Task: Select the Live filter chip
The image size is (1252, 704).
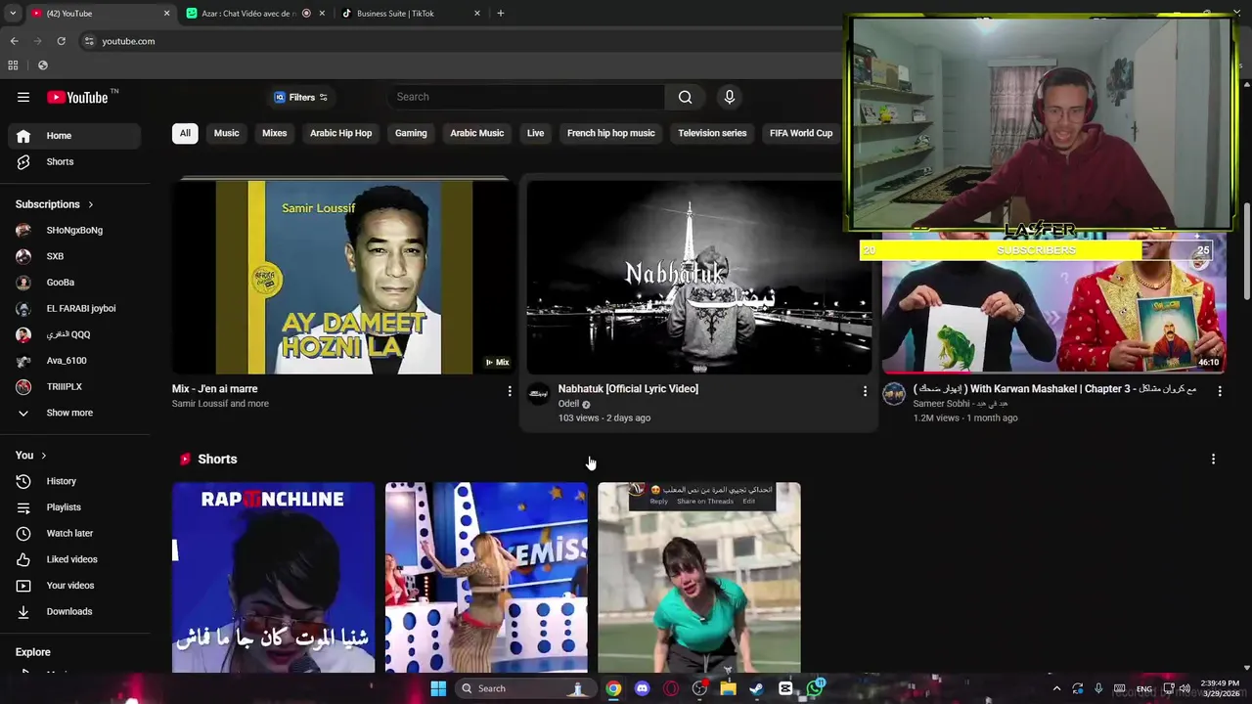Action: pyautogui.click(x=535, y=133)
